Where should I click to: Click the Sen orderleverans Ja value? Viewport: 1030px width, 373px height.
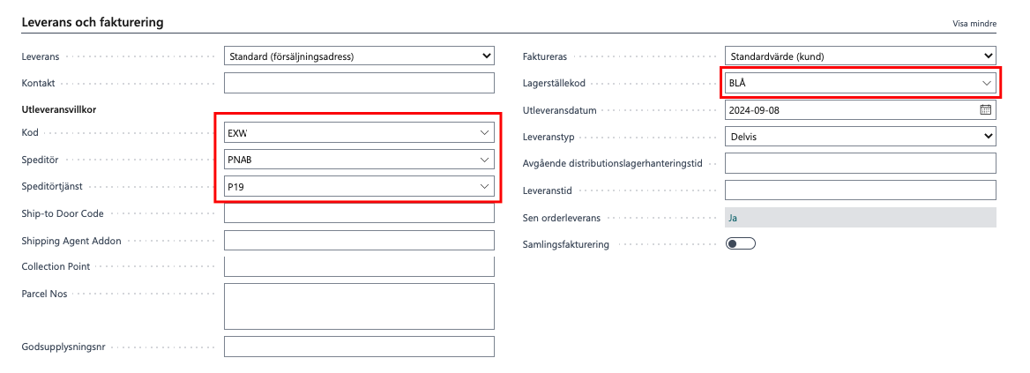pyautogui.click(x=734, y=218)
